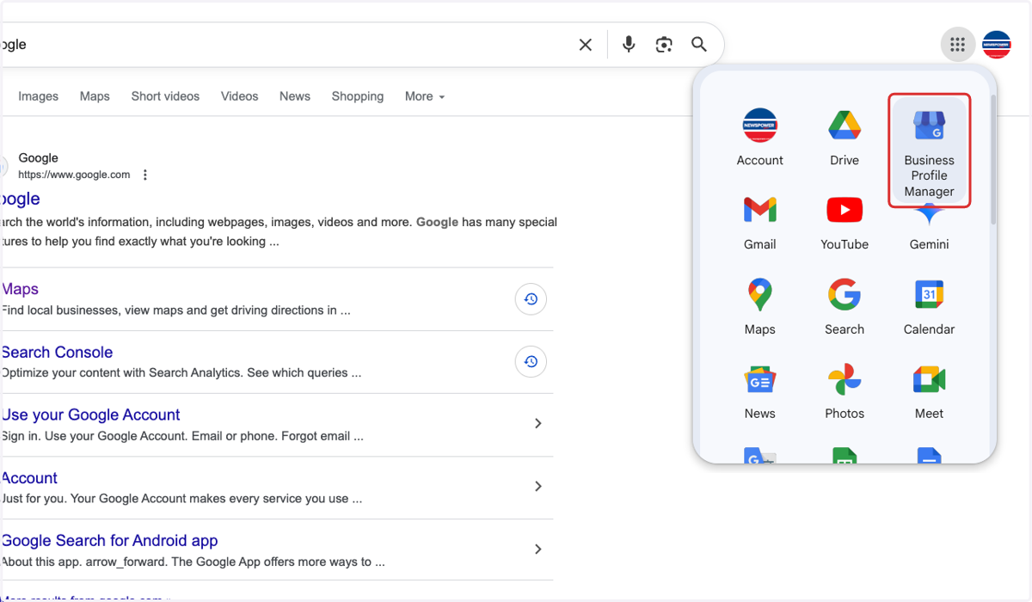Open the Maps sitelink result
Viewport: 1032px width, 602px height.
(x=20, y=289)
